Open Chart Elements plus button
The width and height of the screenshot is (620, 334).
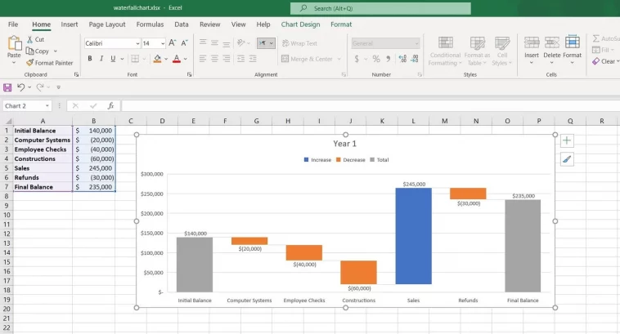coord(567,140)
